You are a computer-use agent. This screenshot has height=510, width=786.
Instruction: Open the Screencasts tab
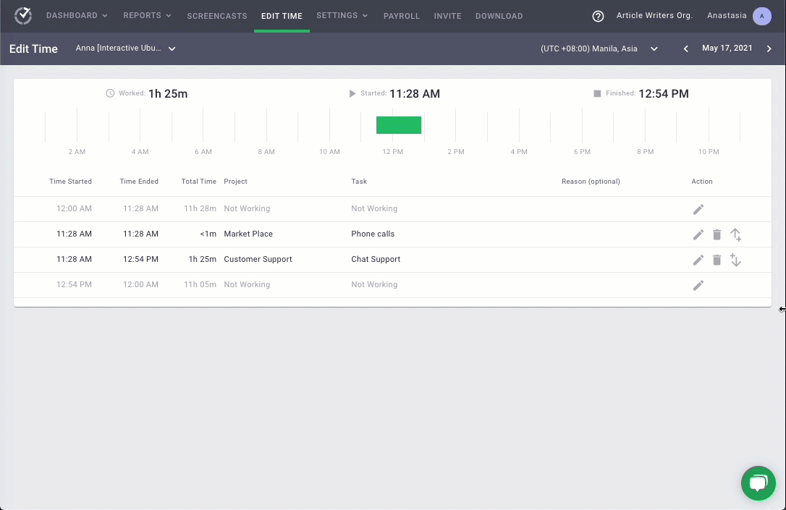[217, 16]
